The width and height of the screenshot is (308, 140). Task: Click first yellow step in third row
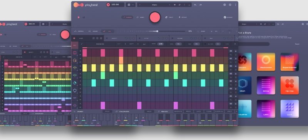(84, 68)
